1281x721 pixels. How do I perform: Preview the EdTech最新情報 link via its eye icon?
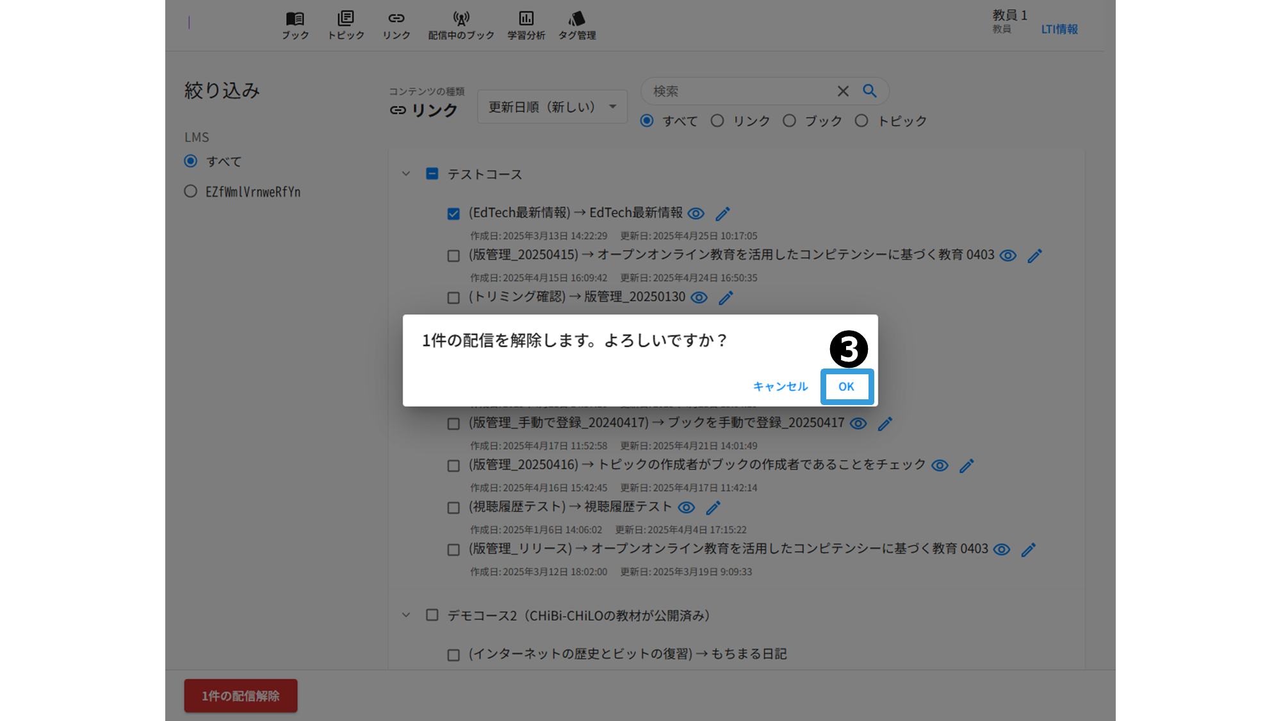(x=696, y=213)
